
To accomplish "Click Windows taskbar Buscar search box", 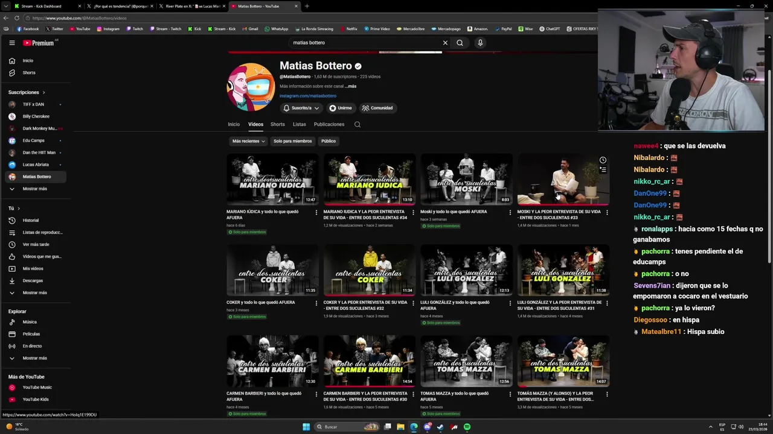I will coord(347,427).
